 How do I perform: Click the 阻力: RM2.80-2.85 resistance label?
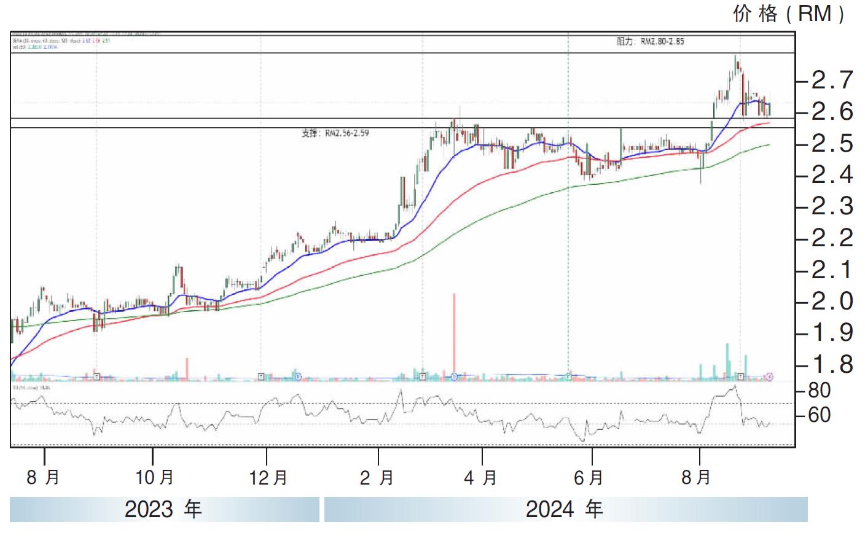click(650, 42)
